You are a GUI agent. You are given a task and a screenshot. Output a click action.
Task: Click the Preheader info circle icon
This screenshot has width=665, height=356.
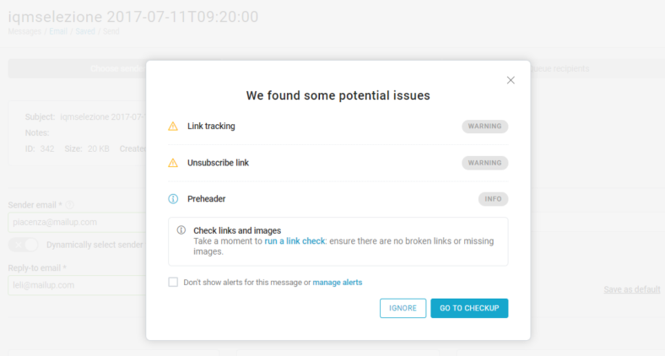(x=173, y=199)
